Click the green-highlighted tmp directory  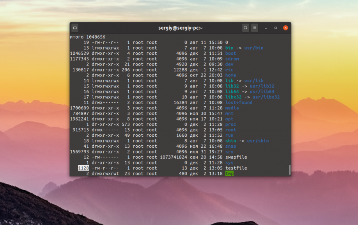coord(229,173)
